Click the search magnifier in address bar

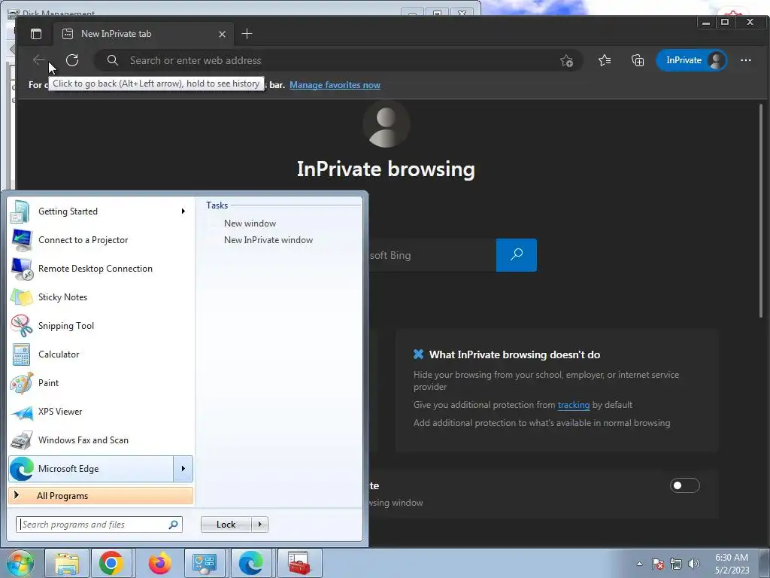(x=113, y=60)
